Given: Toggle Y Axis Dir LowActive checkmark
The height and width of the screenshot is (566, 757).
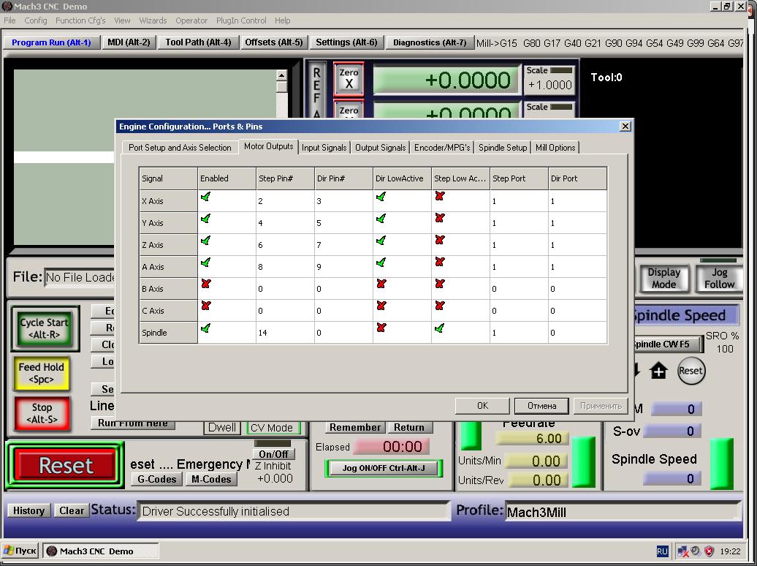Looking at the screenshot, I should [381, 219].
